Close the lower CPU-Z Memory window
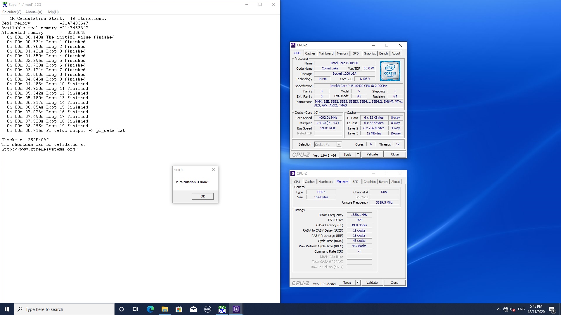561x315 pixels. click(x=400, y=174)
